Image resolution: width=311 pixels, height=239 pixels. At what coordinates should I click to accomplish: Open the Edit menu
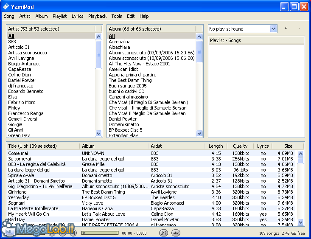pos(131,16)
